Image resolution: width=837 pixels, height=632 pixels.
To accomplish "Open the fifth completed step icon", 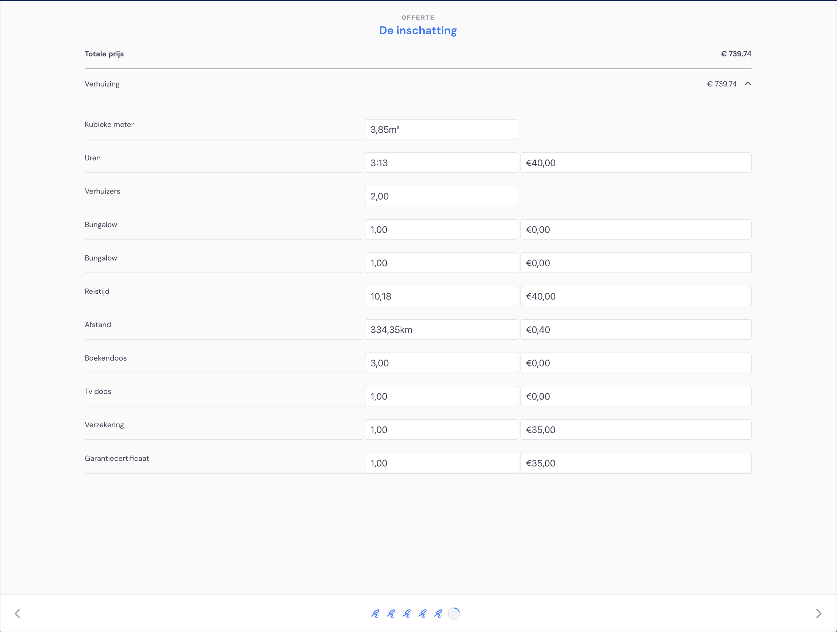I will 438,613.
